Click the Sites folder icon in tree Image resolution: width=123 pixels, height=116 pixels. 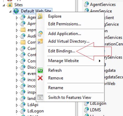coord(10,5)
